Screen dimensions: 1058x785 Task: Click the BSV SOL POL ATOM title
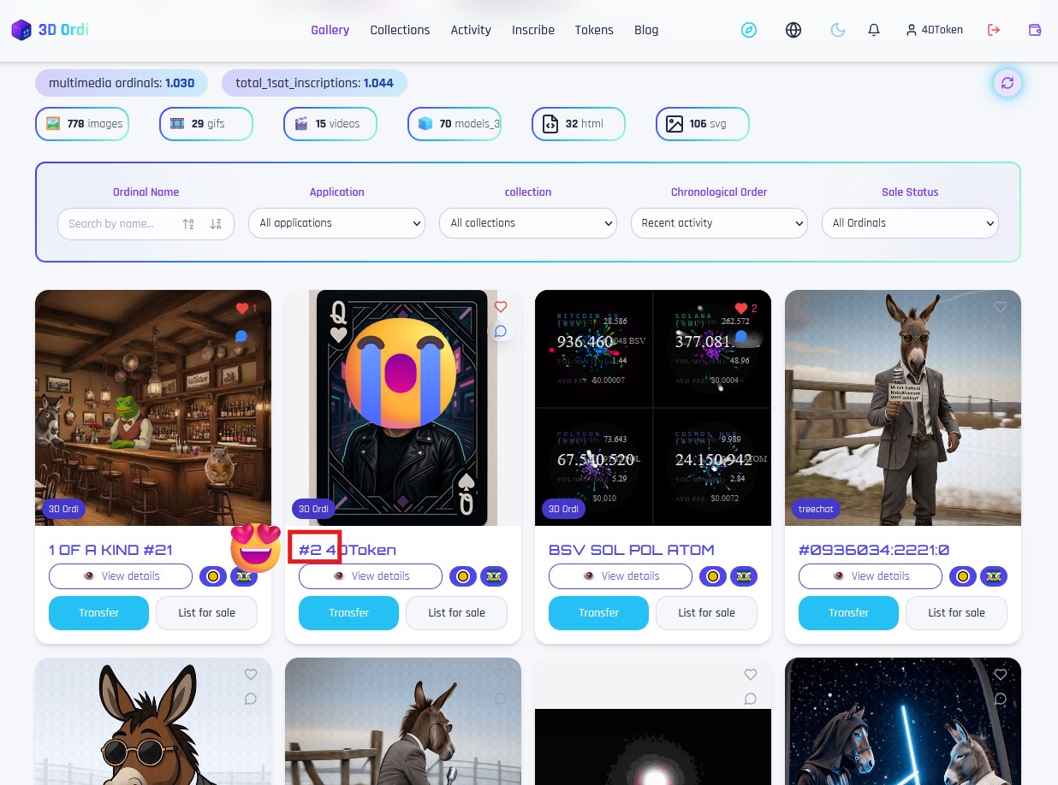coord(632,550)
